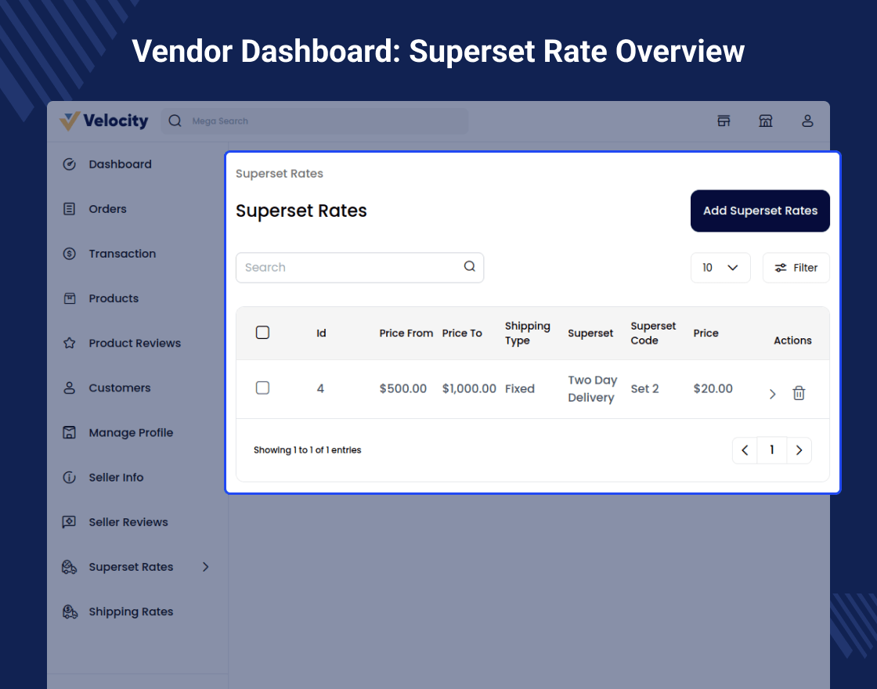Click the Add Superset Rates button
This screenshot has width=877, height=689.
[x=760, y=211]
